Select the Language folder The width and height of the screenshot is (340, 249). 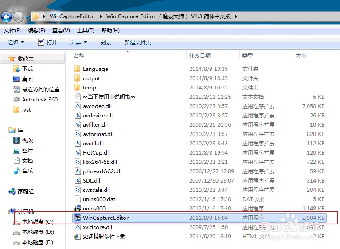tap(91, 69)
